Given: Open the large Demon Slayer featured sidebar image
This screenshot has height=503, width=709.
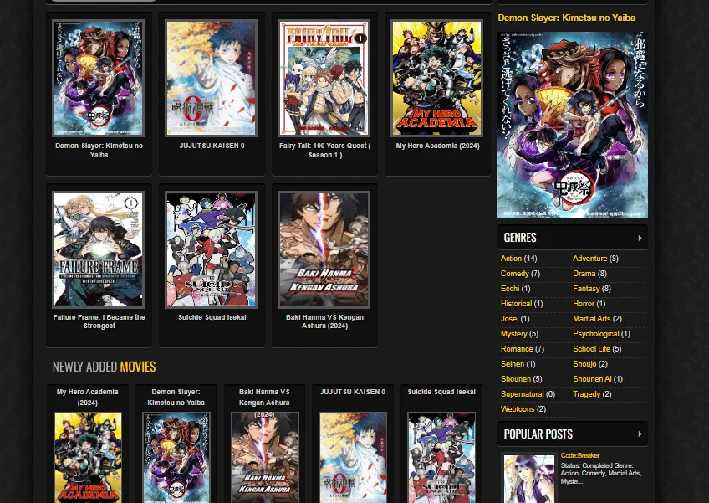Looking at the screenshot, I should pyautogui.click(x=573, y=125).
